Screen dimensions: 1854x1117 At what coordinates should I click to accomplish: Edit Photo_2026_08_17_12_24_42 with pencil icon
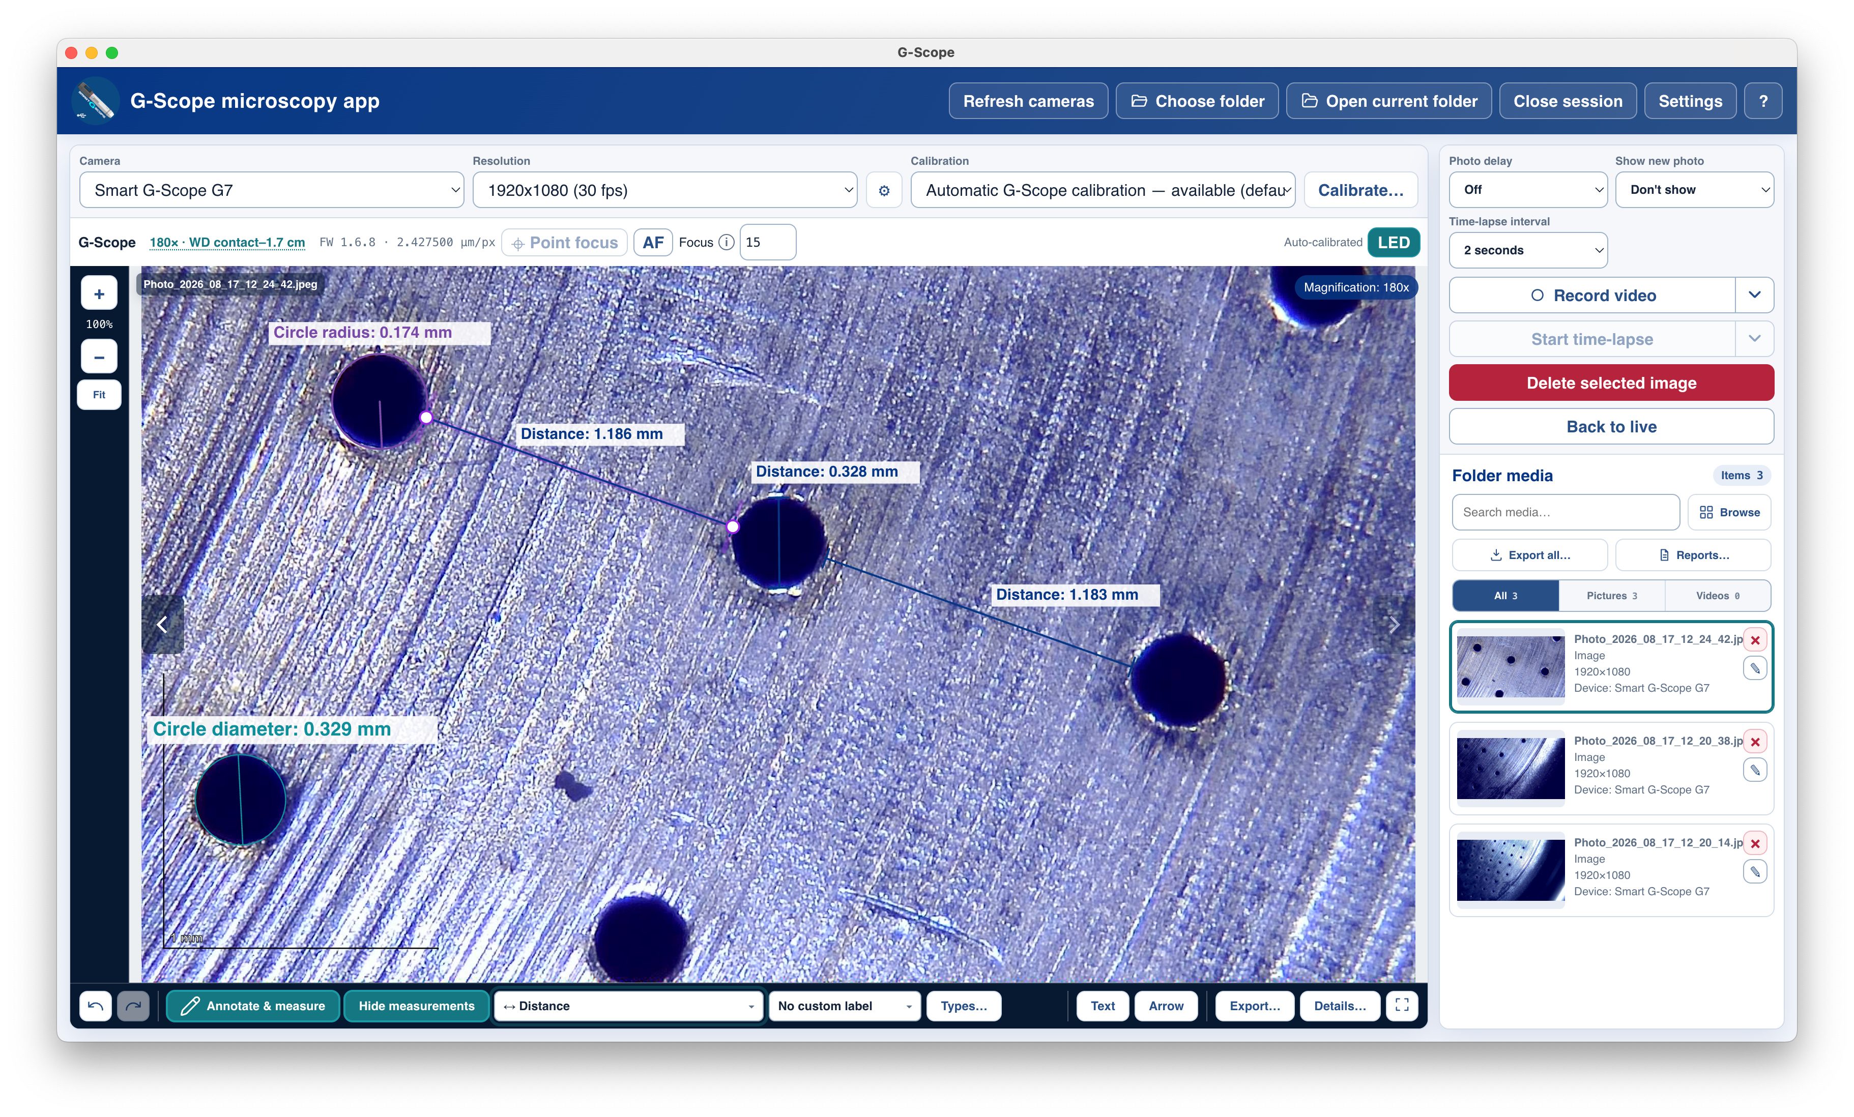(x=1755, y=668)
